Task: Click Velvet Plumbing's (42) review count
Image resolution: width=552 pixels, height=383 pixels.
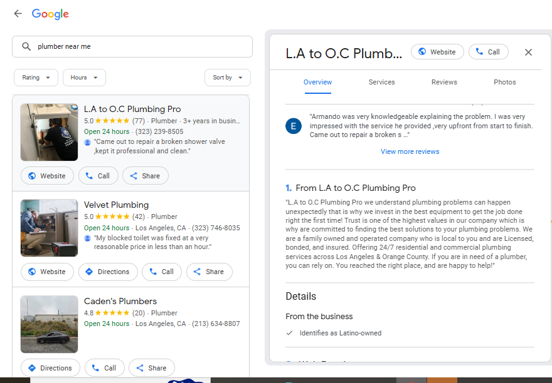Action: [x=139, y=217]
